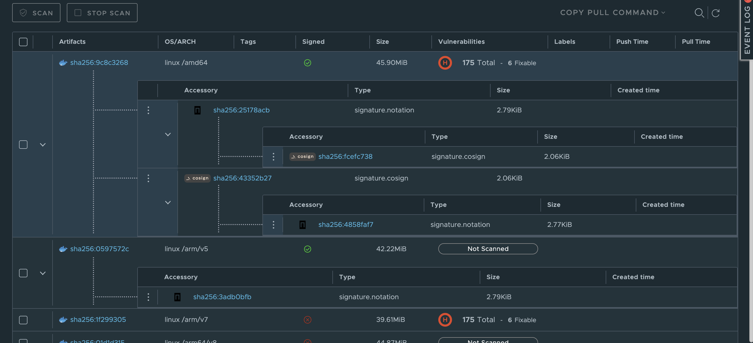Sort artifacts by Push Time column
753x343 pixels.
[x=632, y=41]
